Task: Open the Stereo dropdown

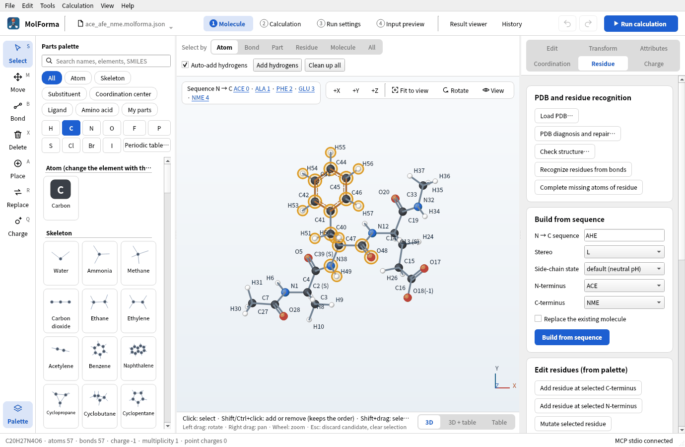Action: point(624,252)
